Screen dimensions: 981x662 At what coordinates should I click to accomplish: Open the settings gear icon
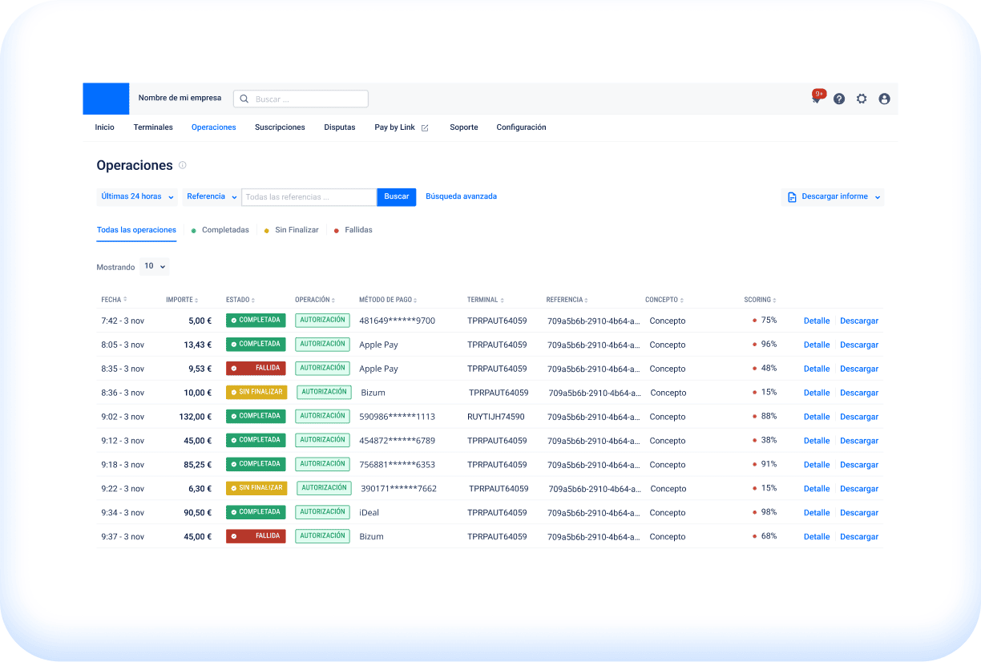862,99
